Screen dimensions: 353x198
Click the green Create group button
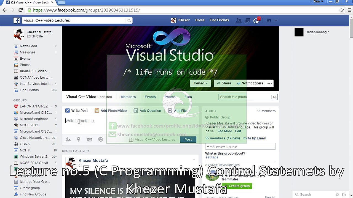(237, 186)
